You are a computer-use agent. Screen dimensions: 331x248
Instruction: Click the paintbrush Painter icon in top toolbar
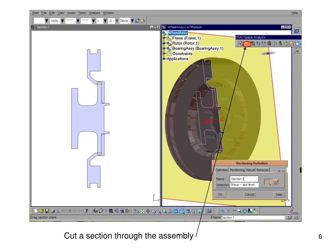(137, 21)
